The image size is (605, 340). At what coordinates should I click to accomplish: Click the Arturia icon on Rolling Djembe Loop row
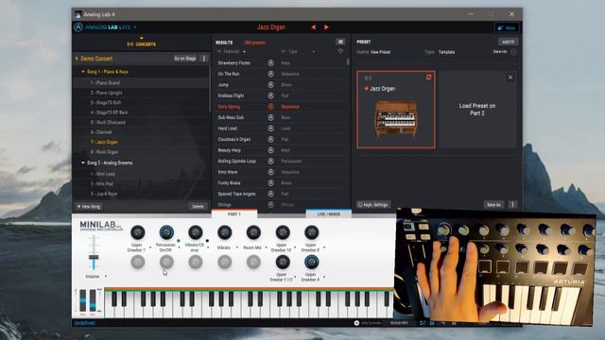click(271, 161)
